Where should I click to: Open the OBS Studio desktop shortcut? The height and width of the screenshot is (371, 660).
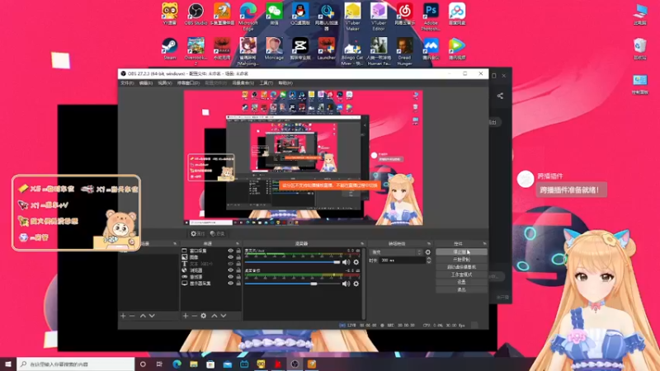196,14
